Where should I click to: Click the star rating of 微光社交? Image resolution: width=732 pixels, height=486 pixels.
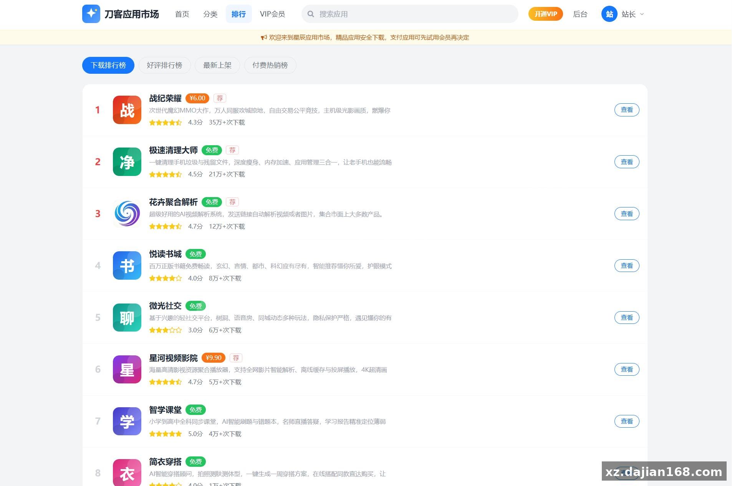click(166, 330)
